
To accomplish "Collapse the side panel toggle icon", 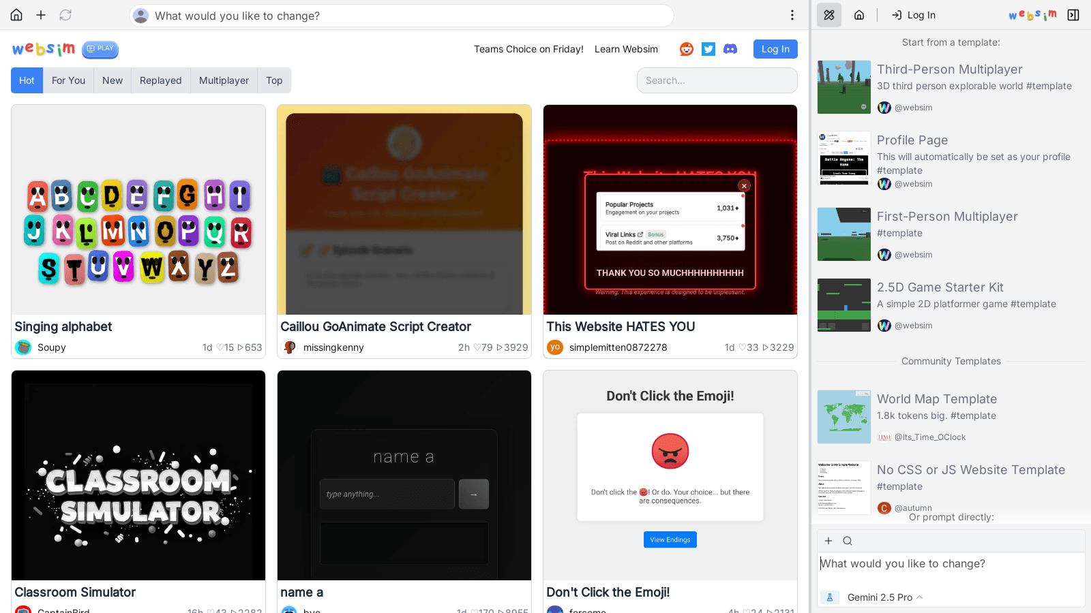I will tap(1073, 15).
